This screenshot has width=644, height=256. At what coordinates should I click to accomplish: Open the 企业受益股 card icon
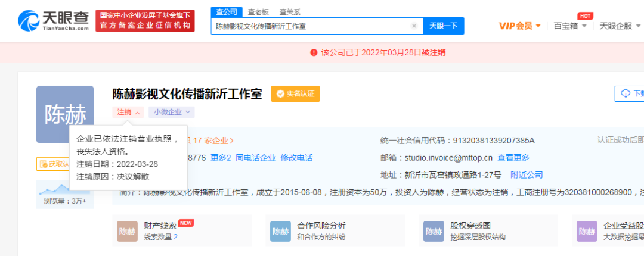pos(587,231)
